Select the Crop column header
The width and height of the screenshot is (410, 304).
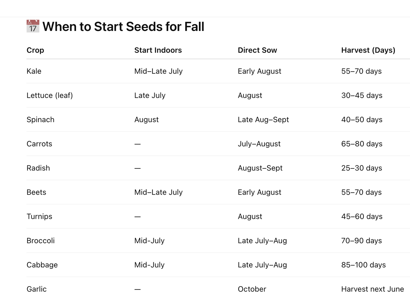point(35,50)
